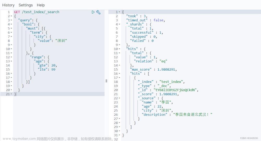Collapse the "city" block in request editor

pyautogui.click(x=11, y=36)
